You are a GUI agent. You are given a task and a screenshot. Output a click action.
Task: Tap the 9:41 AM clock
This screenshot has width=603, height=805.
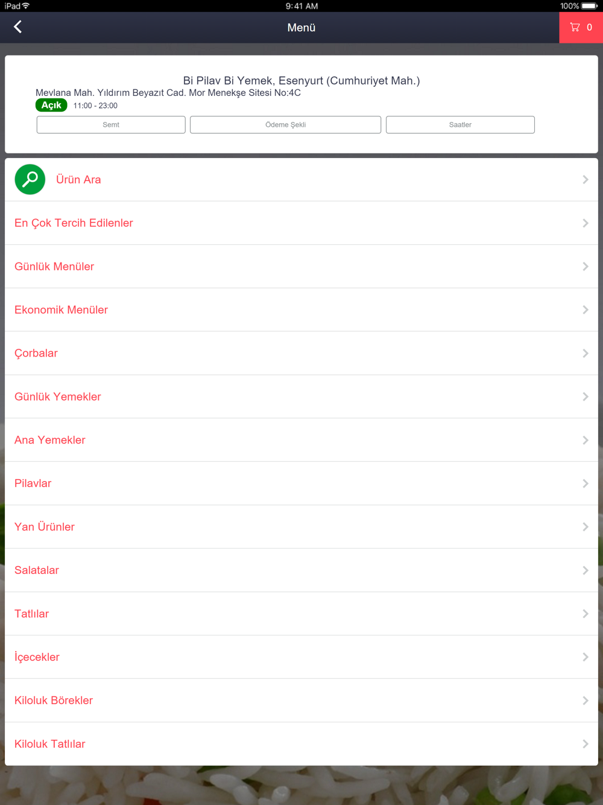(x=301, y=6)
